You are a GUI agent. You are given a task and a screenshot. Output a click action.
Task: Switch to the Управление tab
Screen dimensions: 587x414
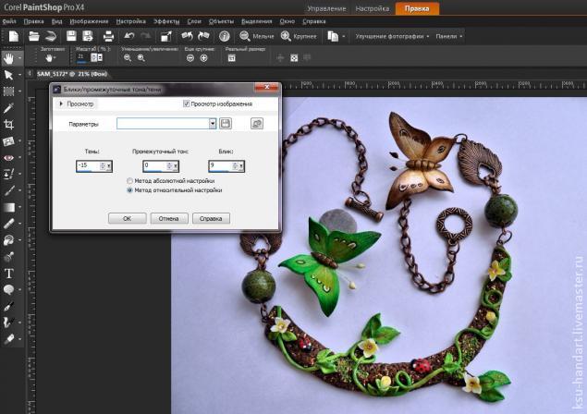(x=326, y=8)
